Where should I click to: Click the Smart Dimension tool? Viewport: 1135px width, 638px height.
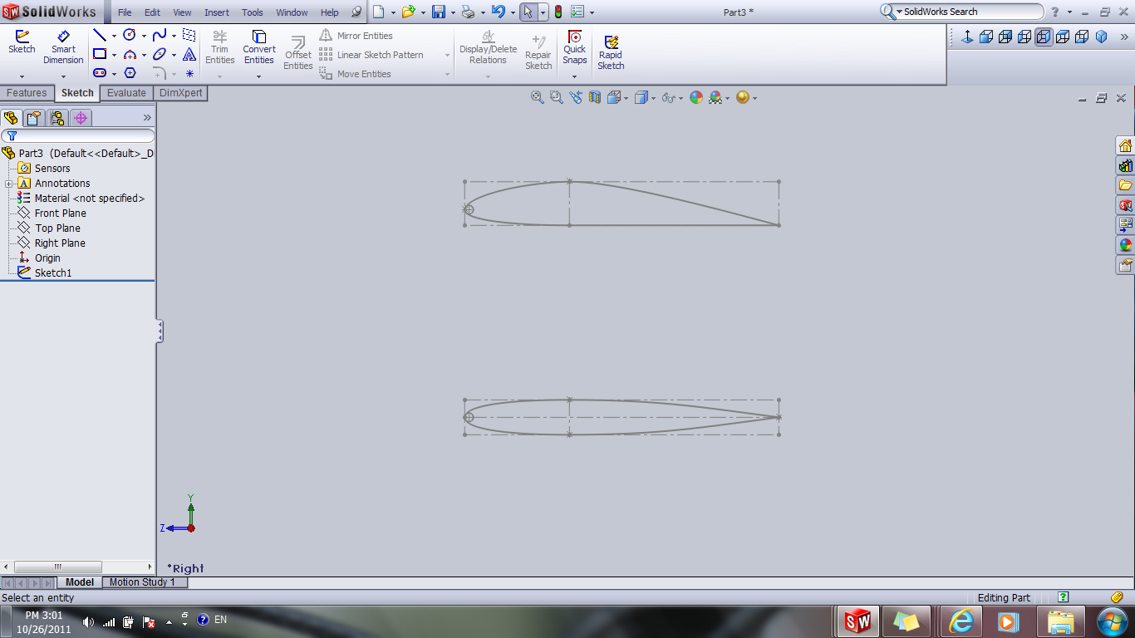pyautogui.click(x=63, y=47)
